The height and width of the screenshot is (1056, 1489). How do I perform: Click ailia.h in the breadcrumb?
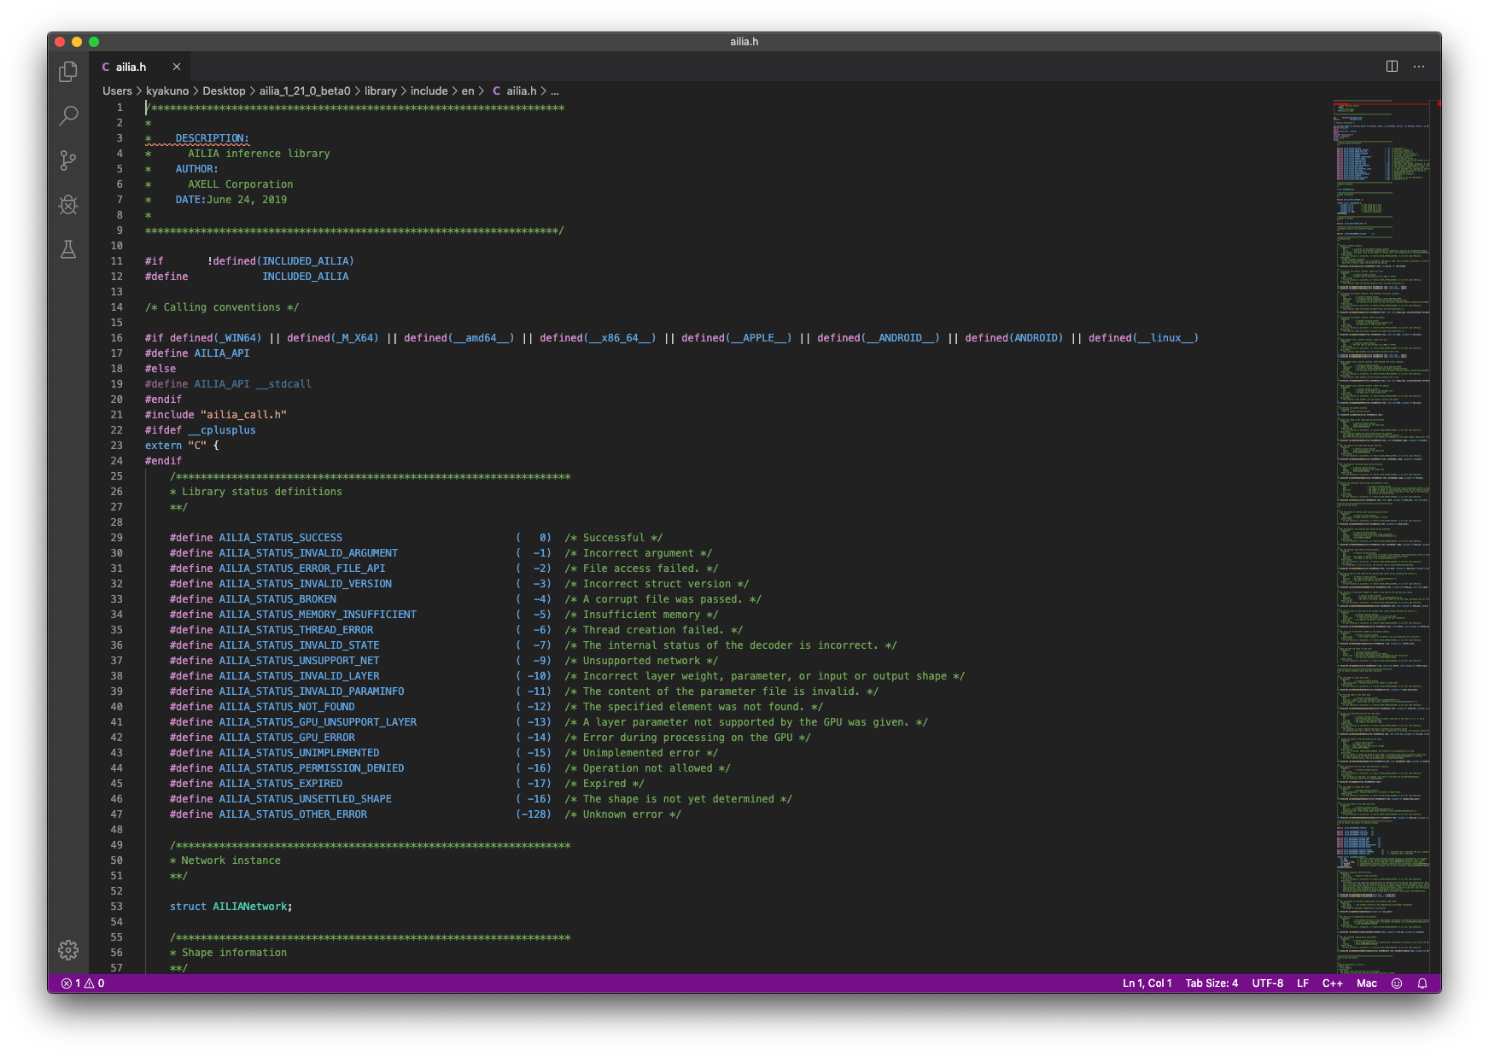(x=515, y=90)
